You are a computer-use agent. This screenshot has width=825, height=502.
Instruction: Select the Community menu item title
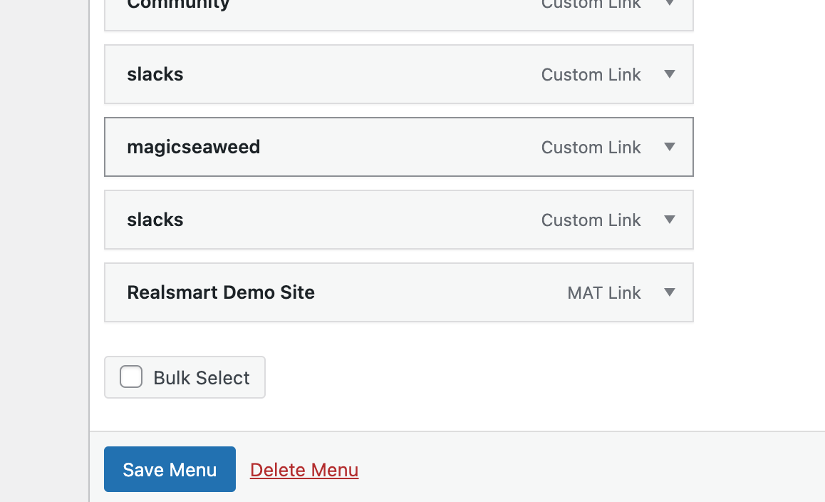(x=178, y=4)
